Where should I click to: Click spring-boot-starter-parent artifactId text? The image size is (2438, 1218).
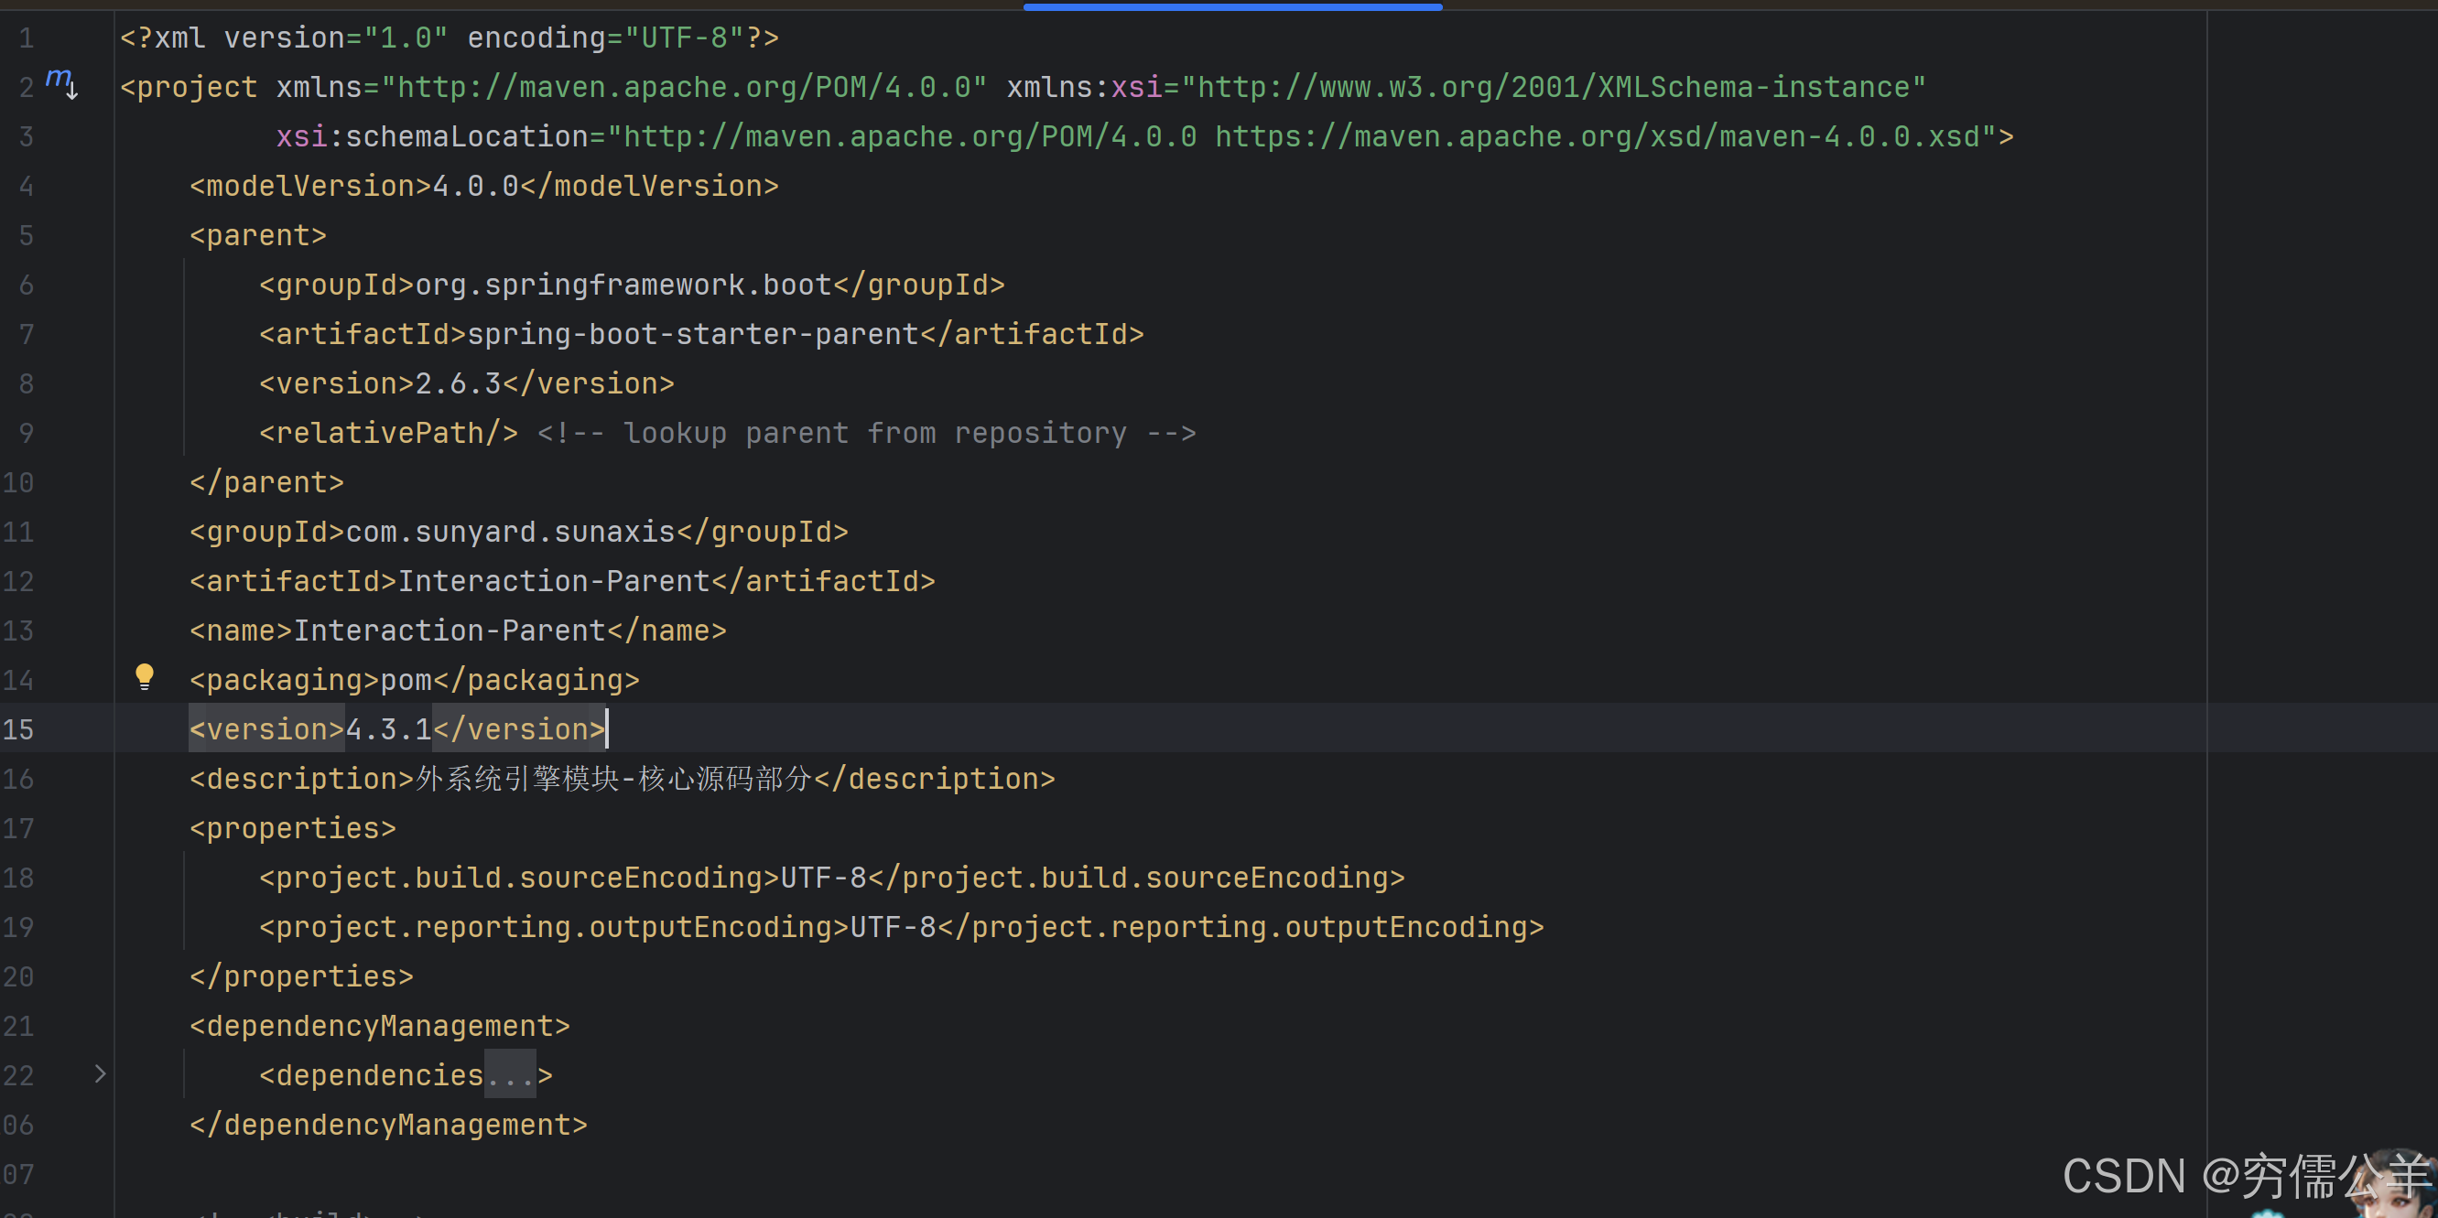693,335
